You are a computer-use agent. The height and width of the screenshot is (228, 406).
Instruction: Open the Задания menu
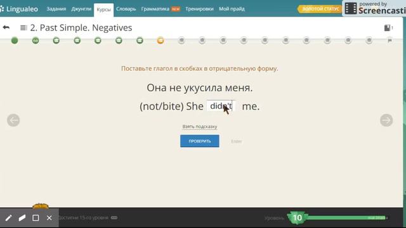56,9
